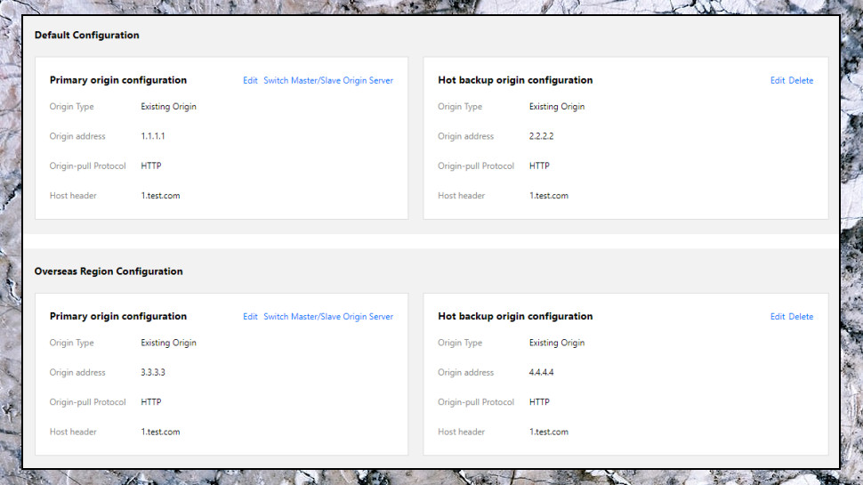Select host header 1.test.com in Default primary origin
Image resolution: width=863 pixels, height=485 pixels.
[x=160, y=196]
